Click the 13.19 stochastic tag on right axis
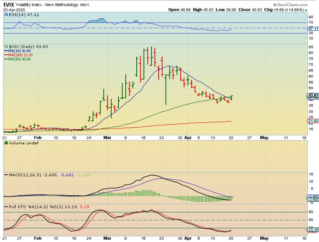This screenshot has width=319, height=242. point(313,230)
